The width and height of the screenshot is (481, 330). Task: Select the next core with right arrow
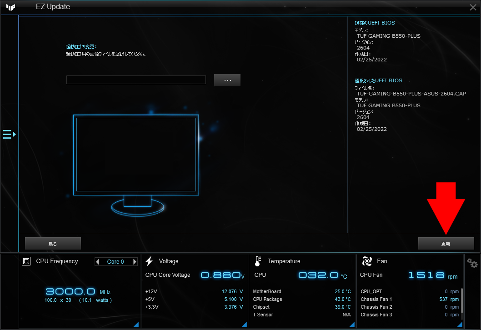point(134,261)
